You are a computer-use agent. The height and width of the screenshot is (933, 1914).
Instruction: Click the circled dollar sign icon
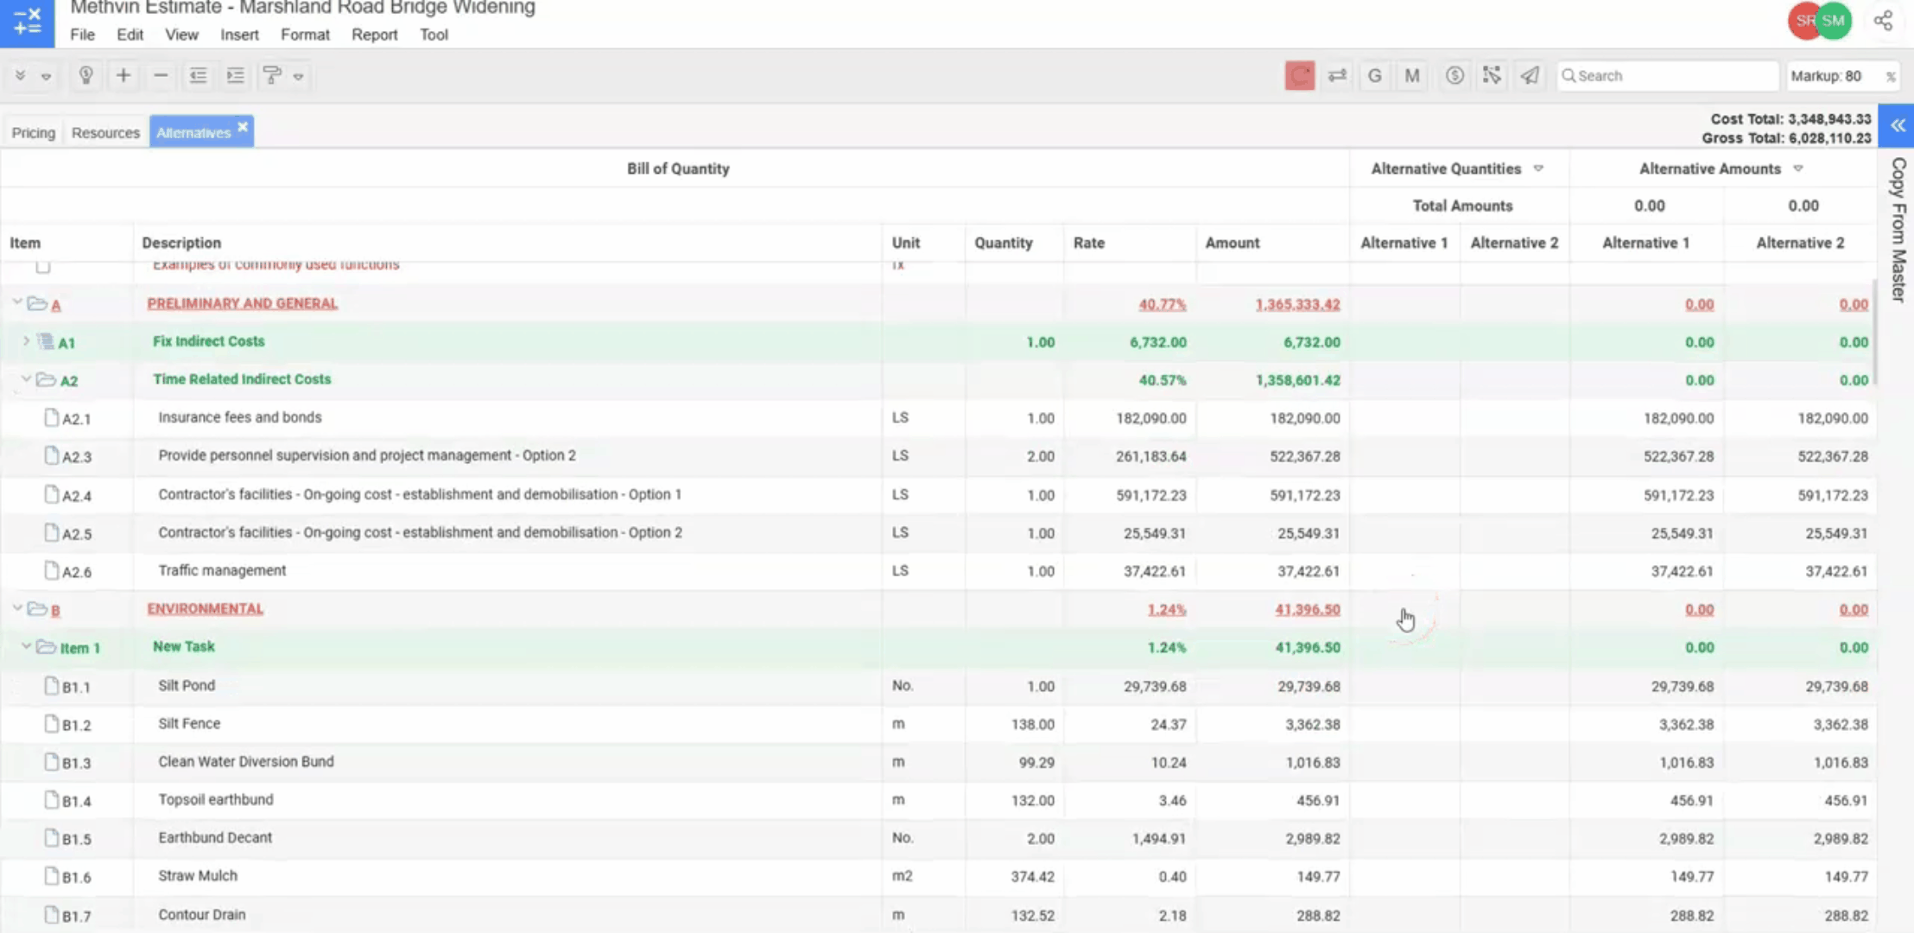point(1455,76)
